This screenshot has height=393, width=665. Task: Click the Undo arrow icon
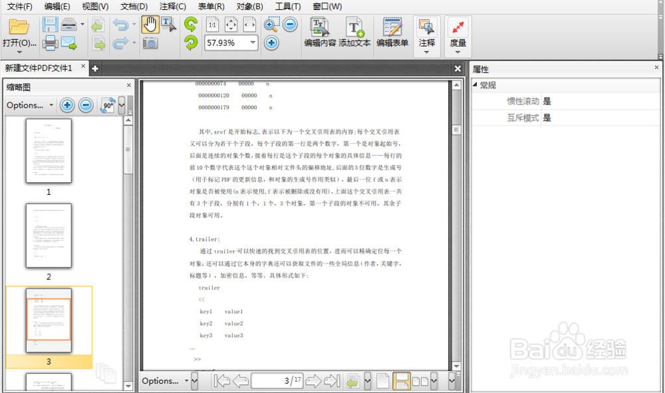click(120, 25)
